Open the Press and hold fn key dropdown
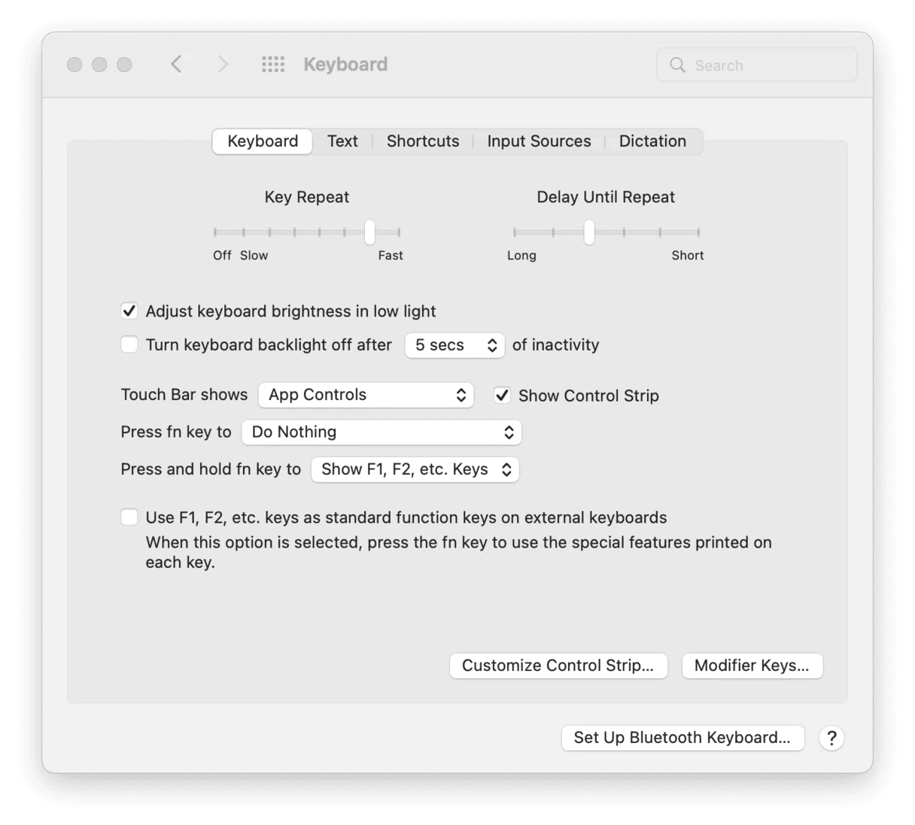Screen dimensions: 915x825 pos(415,469)
